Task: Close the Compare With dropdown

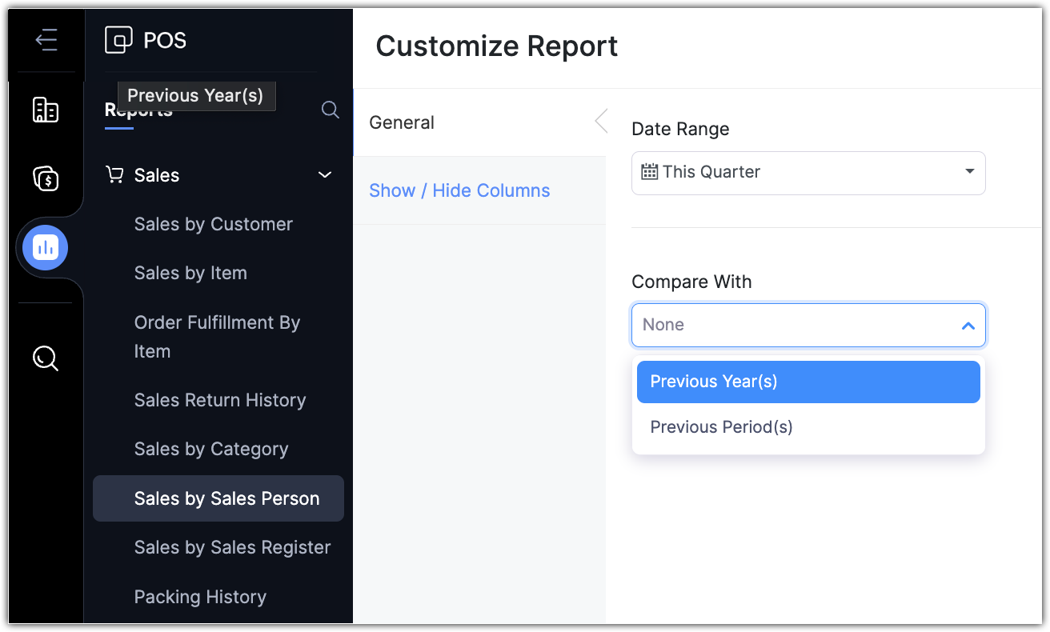Action: pyautogui.click(x=968, y=326)
